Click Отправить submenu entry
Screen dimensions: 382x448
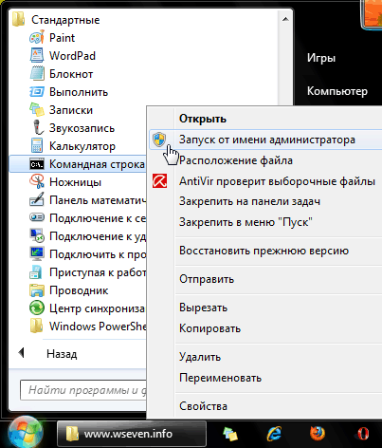point(207,279)
